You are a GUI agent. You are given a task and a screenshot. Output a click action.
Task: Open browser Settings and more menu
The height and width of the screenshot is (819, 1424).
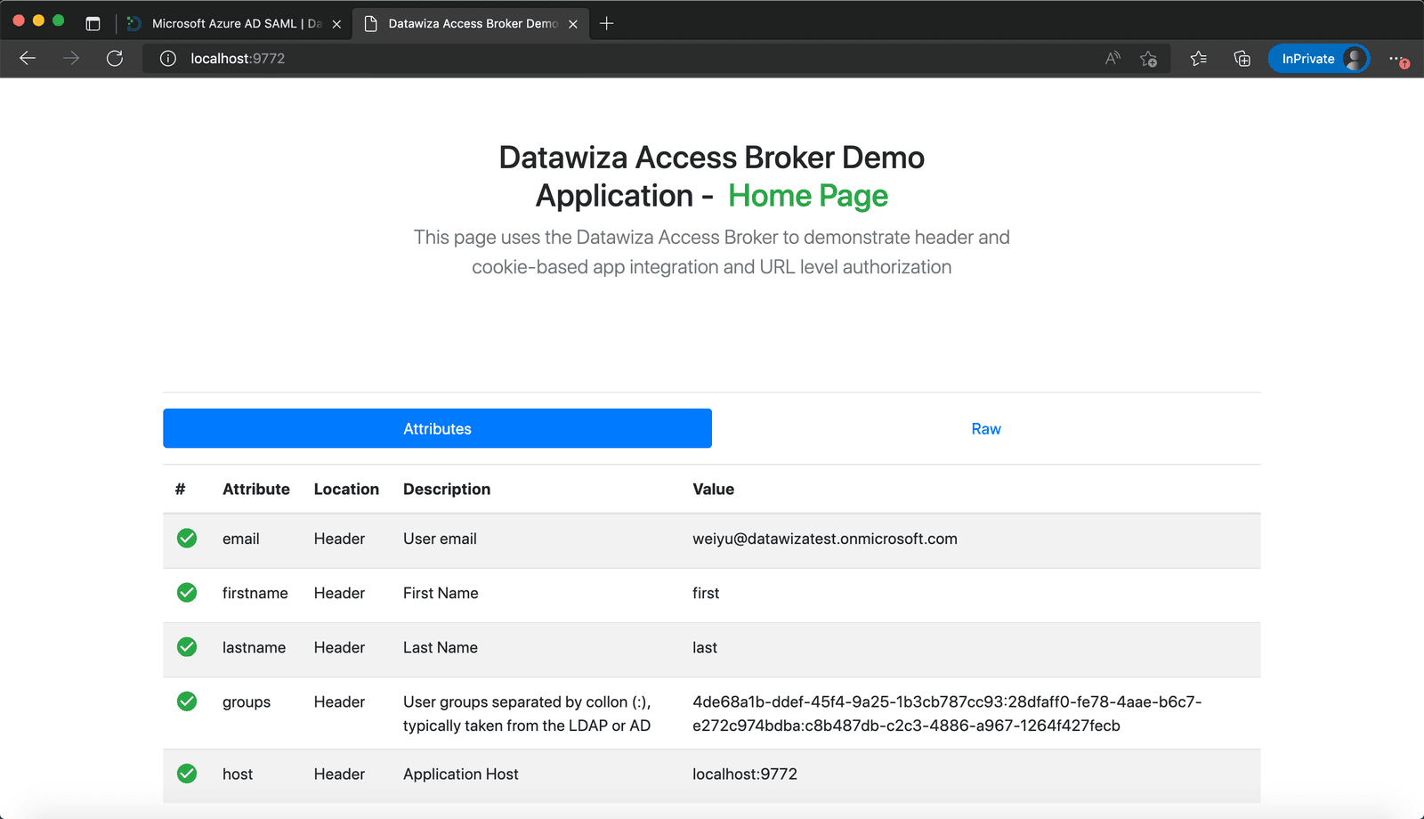[1398, 60]
